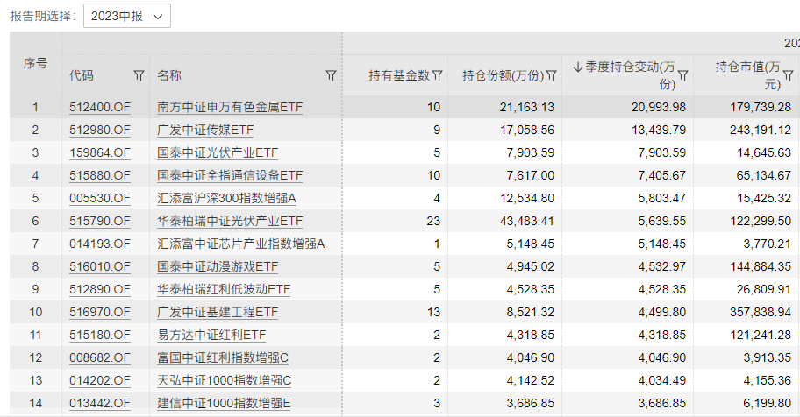Click filter icon beside 持仓市值 header
Image resolution: width=800 pixels, height=417 pixels.
pyautogui.click(x=789, y=75)
